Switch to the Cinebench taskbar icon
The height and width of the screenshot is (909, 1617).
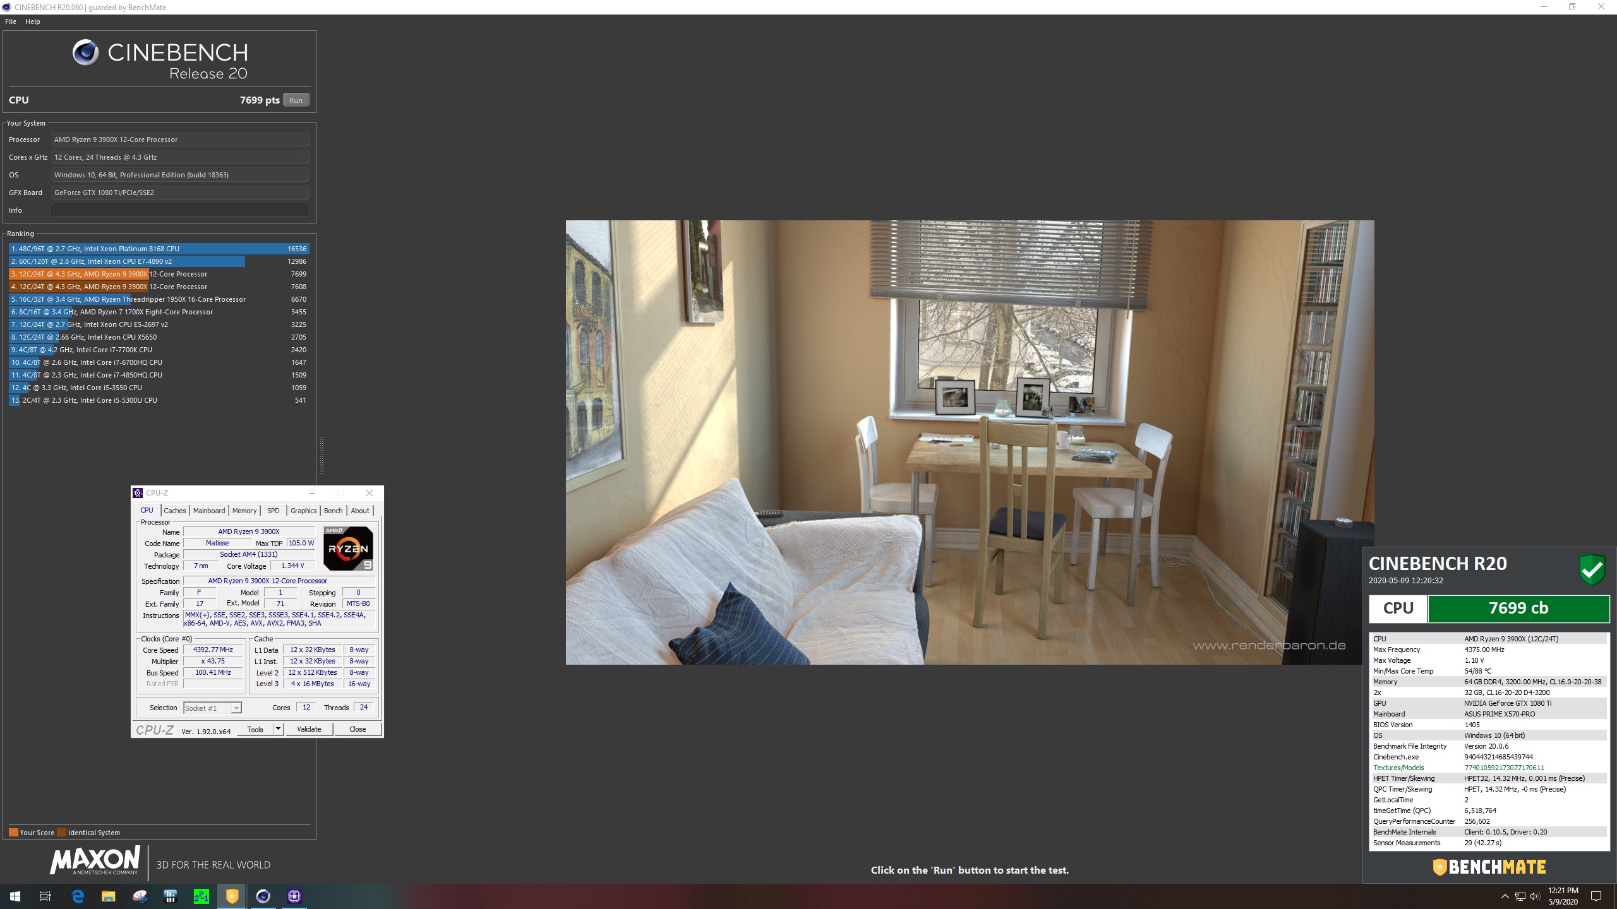[x=263, y=896]
